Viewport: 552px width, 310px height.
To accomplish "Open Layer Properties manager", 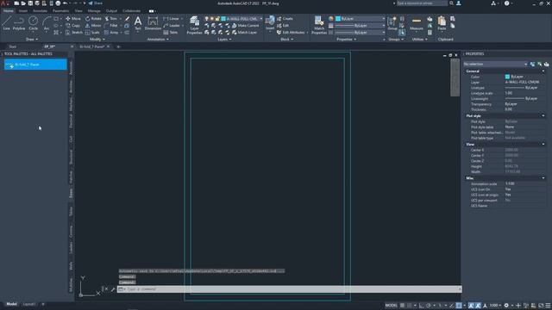I will click(194, 25).
